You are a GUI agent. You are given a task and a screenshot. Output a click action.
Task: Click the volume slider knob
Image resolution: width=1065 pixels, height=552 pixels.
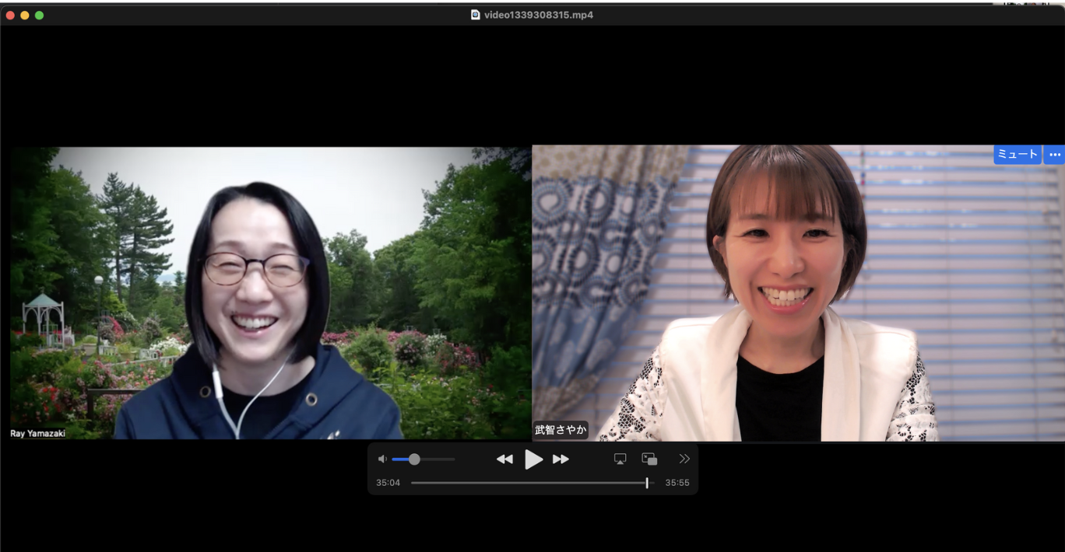click(414, 459)
